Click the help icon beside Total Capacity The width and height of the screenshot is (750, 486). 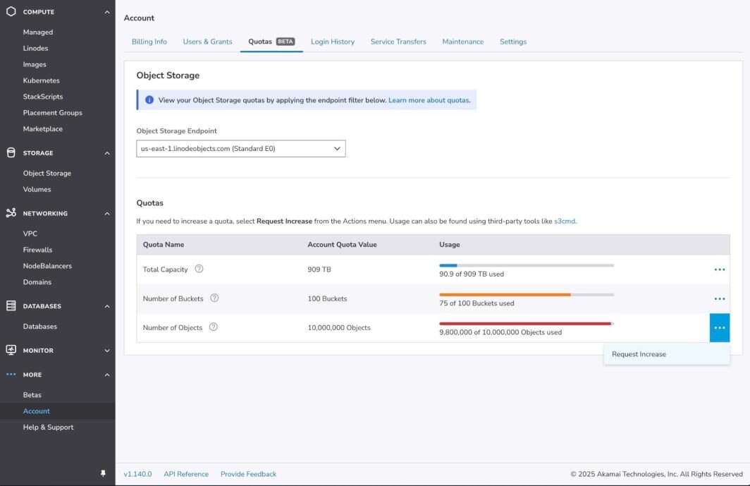(199, 269)
